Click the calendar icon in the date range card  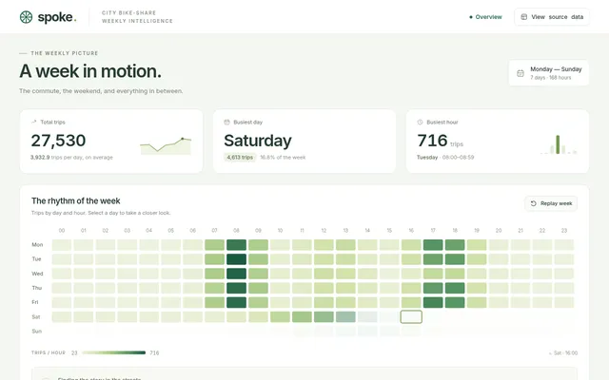(x=521, y=73)
